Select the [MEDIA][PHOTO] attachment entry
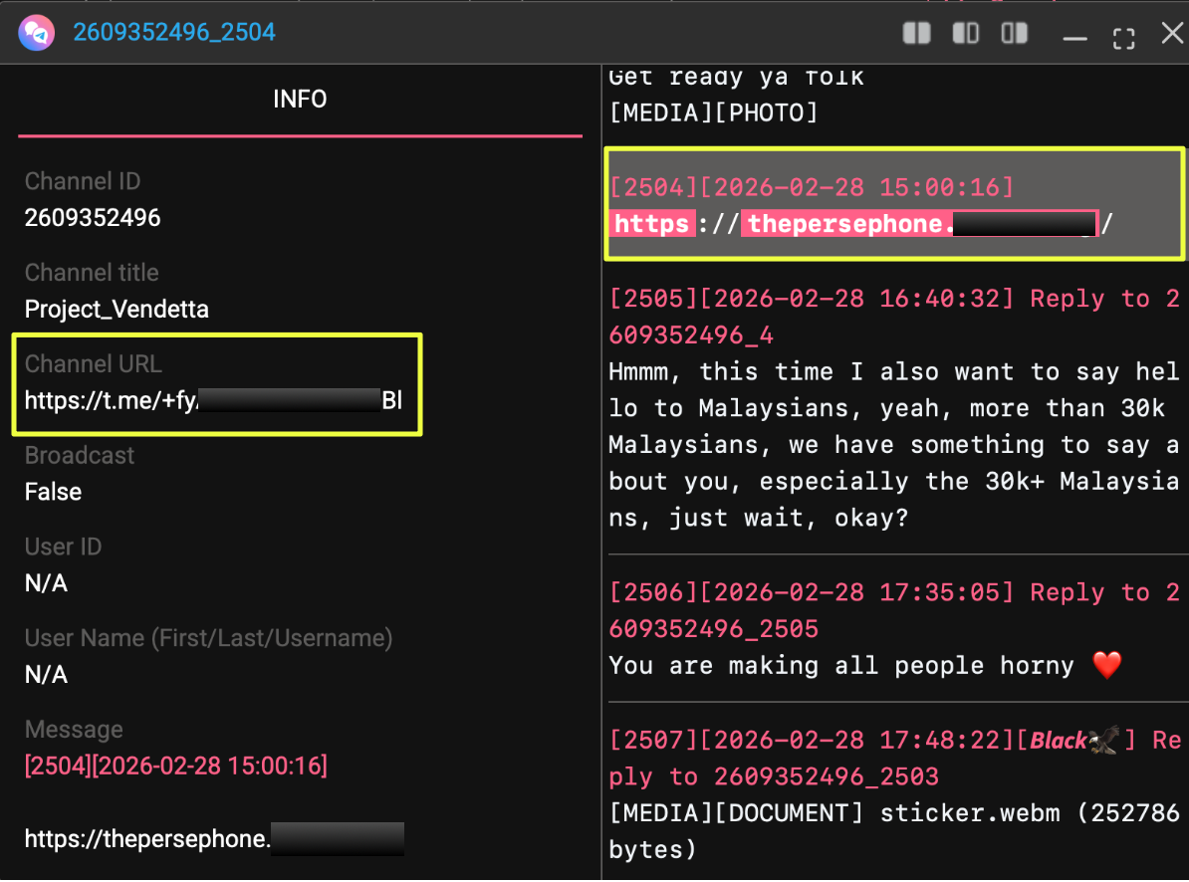 pyautogui.click(x=713, y=113)
